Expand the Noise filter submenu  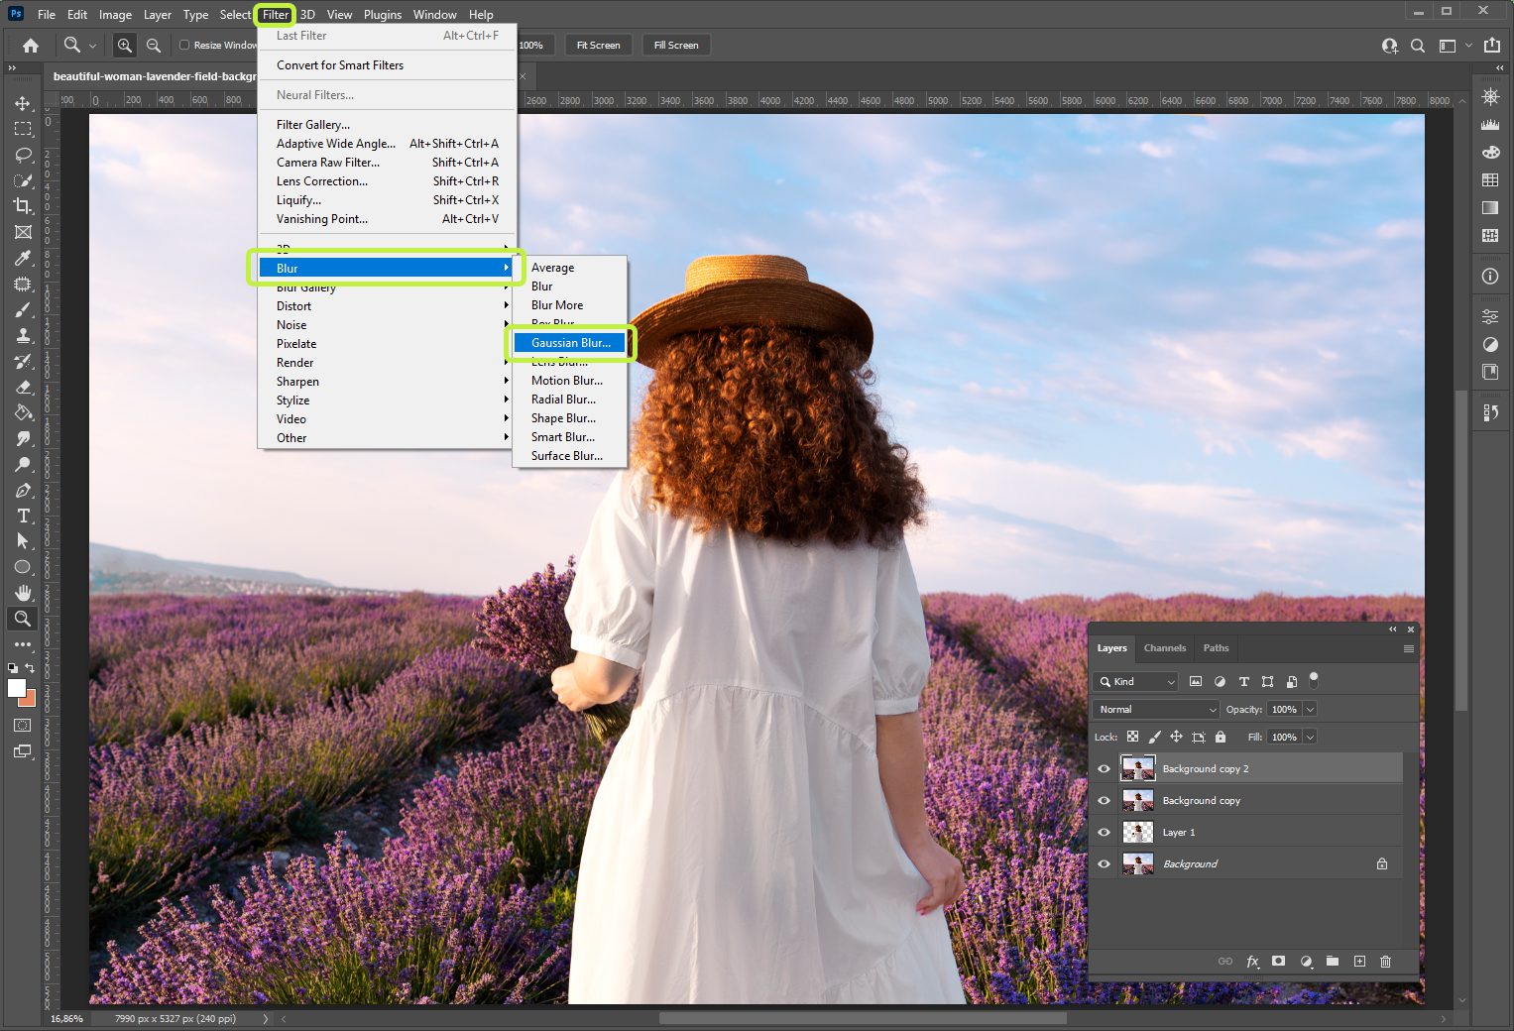387,324
